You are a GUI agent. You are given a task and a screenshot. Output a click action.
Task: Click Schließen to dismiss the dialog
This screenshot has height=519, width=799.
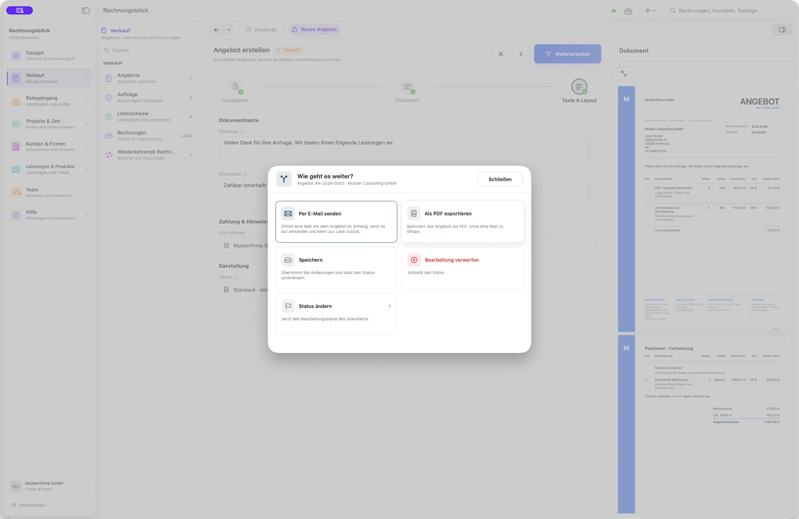(x=500, y=179)
